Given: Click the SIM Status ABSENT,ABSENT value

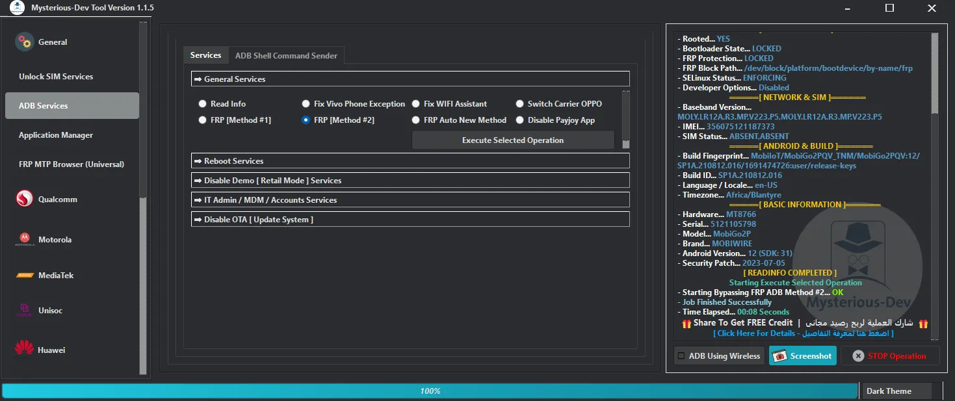Looking at the screenshot, I should click(x=759, y=136).
